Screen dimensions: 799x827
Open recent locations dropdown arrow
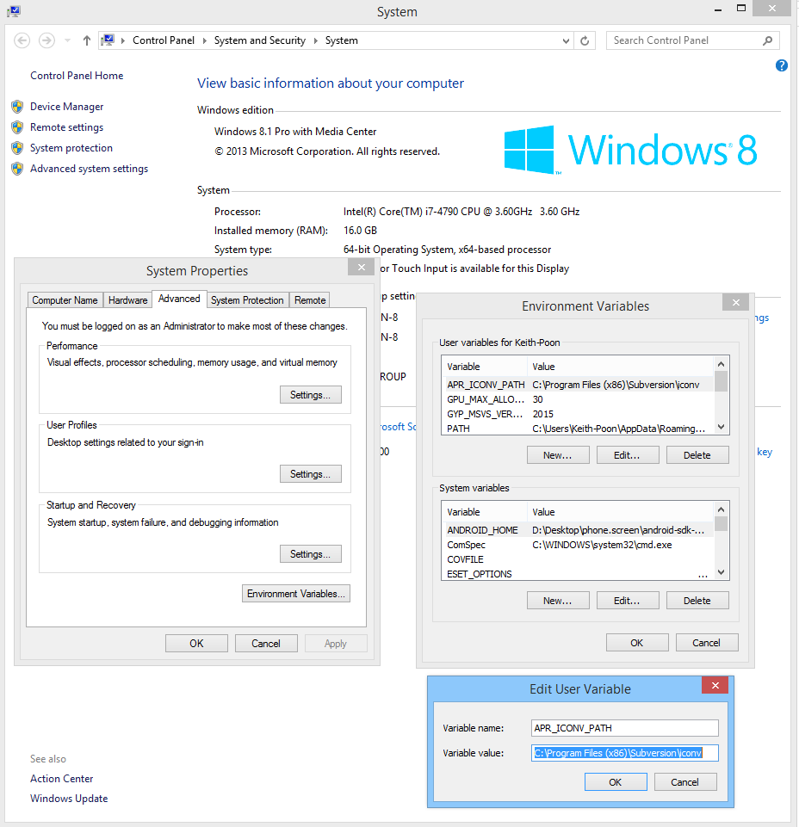(x=67, y=40)
